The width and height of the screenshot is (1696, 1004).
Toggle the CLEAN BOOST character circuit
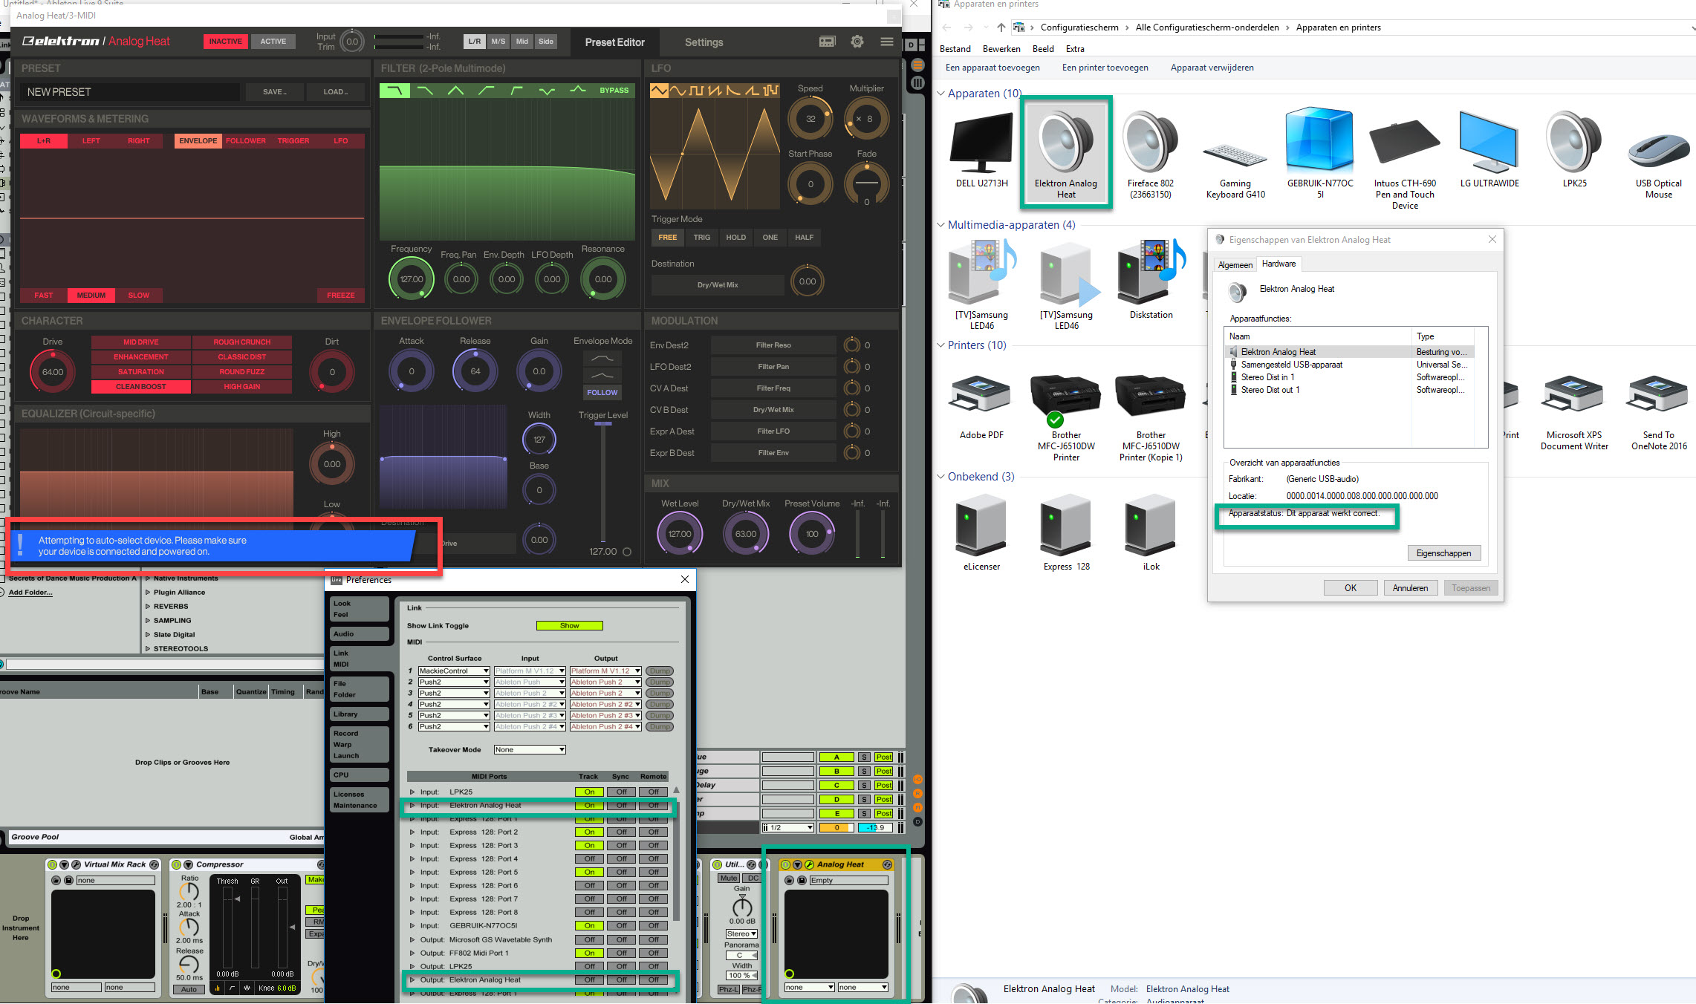pos(141,387)
